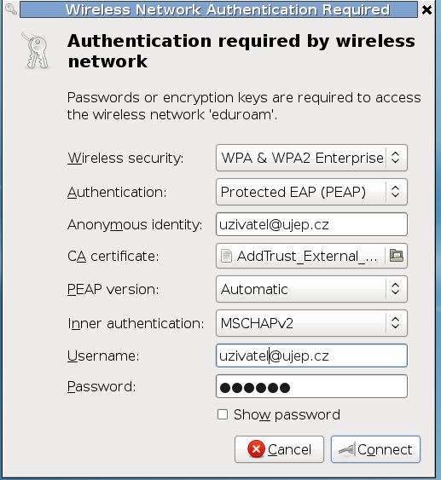
Task: Click the Cancel button
Action: click(279, 449)
